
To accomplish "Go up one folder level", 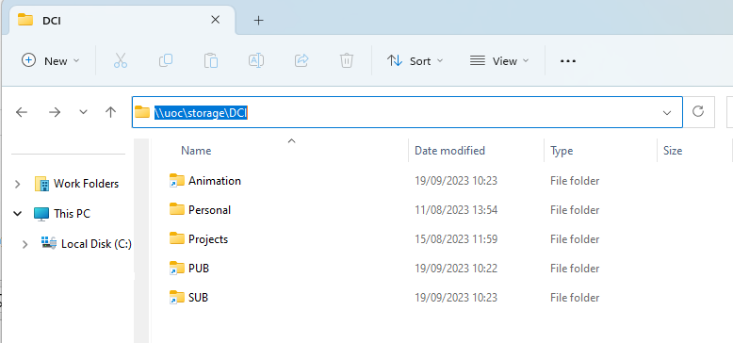I will pos(111,112).
